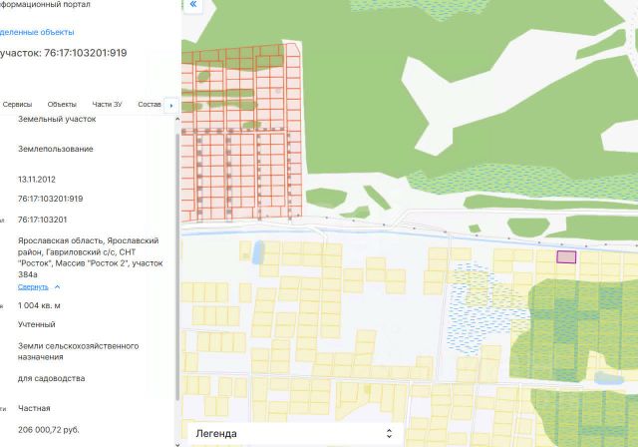638x447 pixels.
Task: Click the chevron next to Свернуть
Action: 58,287
